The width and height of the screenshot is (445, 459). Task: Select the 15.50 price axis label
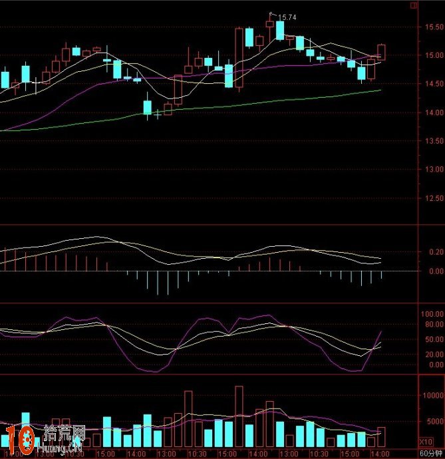click(x=434, y=27)
